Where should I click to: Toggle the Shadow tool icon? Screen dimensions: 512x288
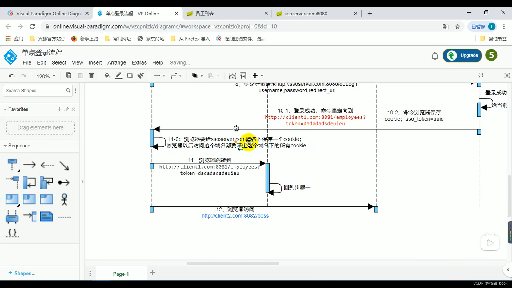coord(130,76)
